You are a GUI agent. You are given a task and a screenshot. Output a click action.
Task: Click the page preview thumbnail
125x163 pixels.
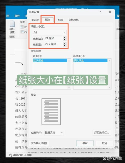coord(51,111)
